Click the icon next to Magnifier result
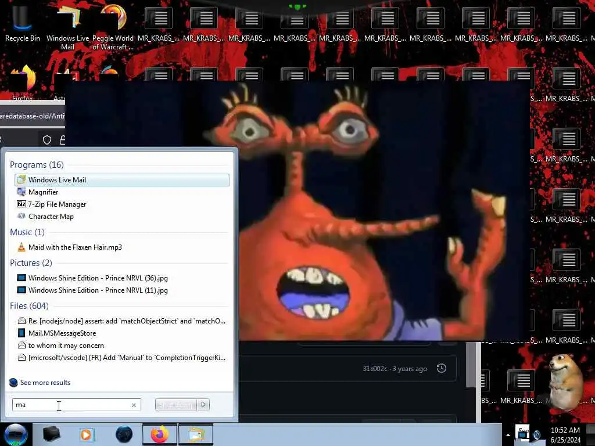Image resolution: width=595 pixels, height=446 pixels. tap(21, 192)
